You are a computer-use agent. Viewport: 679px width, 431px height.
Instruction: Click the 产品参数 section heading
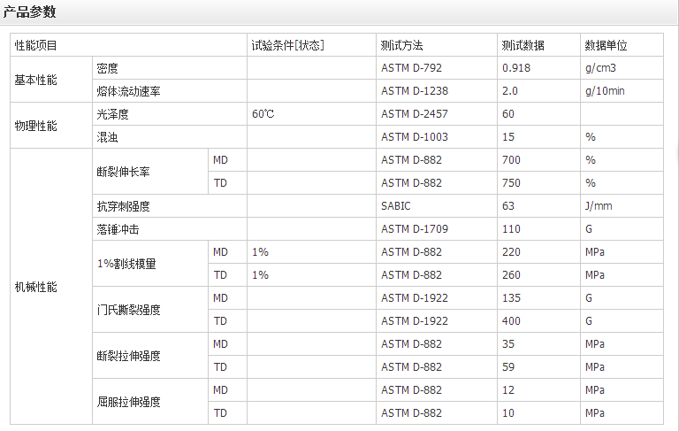tap(29, 12)
